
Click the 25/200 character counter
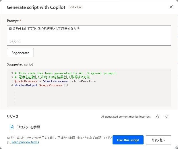(x=15, y=42)
